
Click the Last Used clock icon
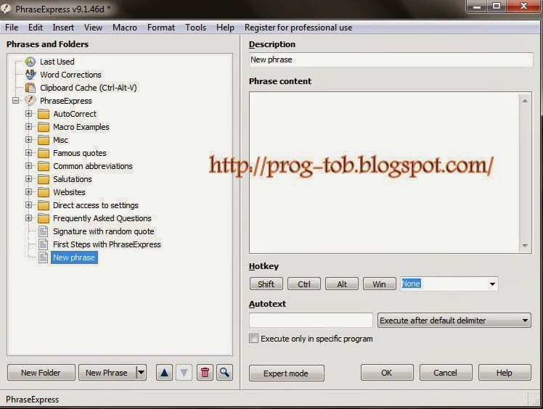point(30,62)
